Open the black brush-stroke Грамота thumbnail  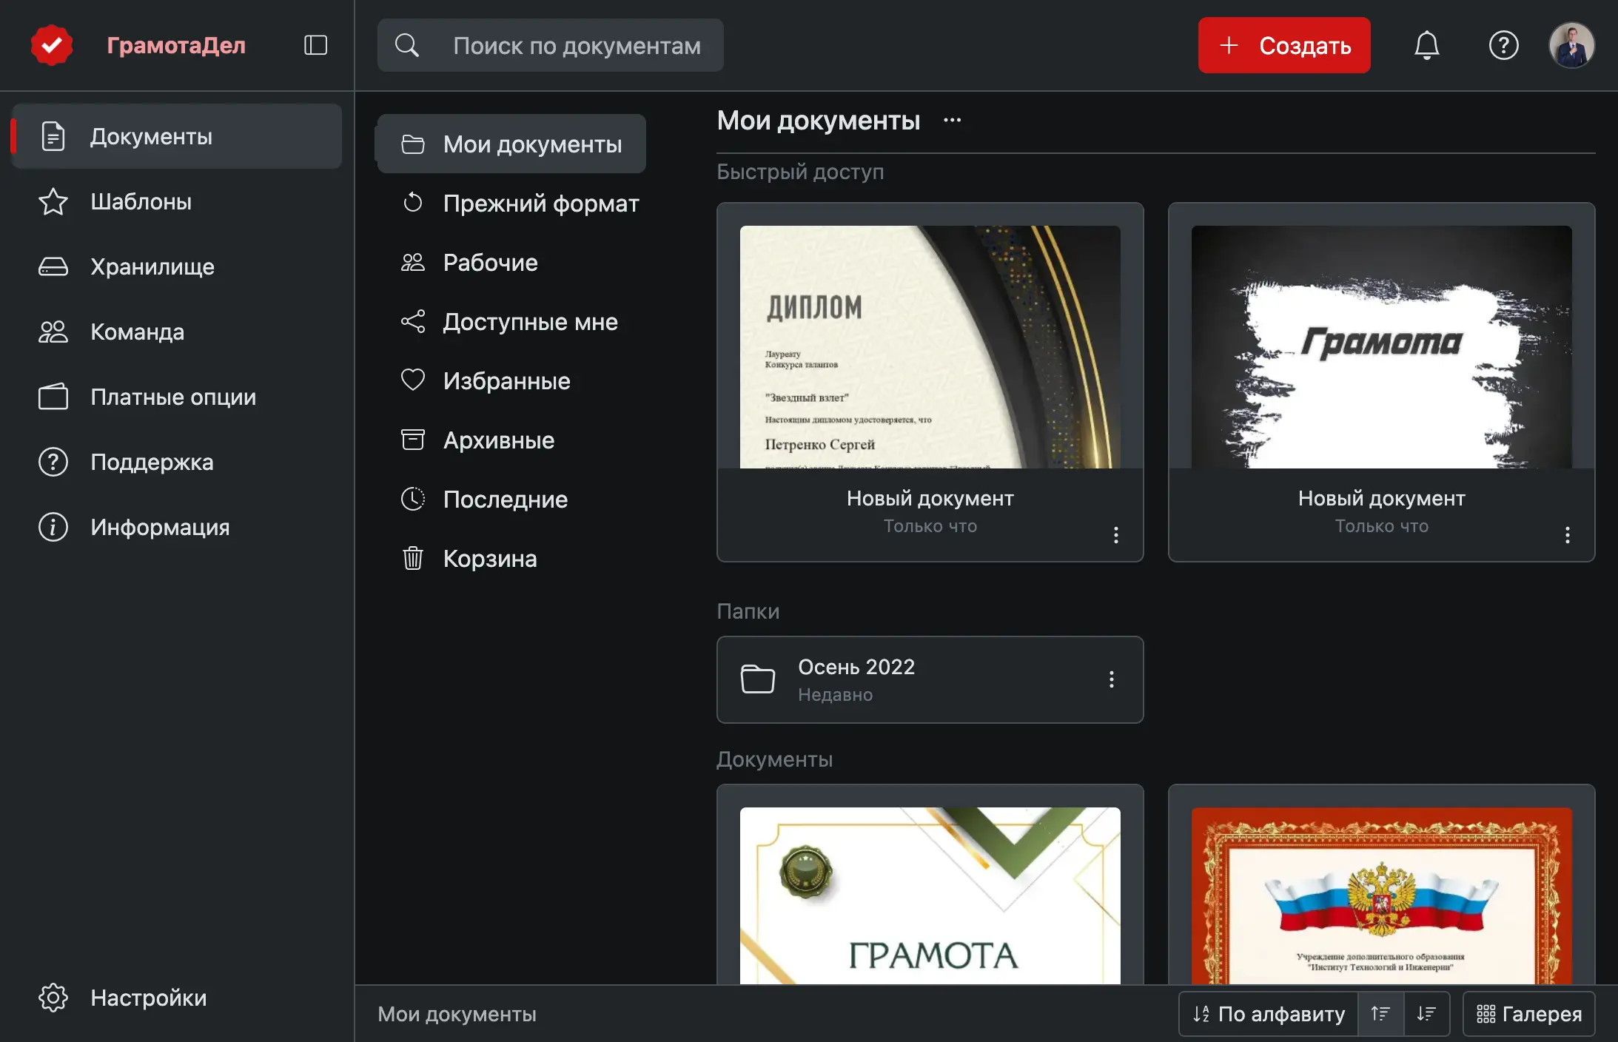tap(1382, 347)
